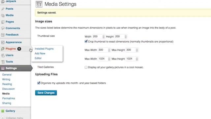Image resolution: width=211 pixels, height=119 pixels.
Task: Choose Add New in Plugins flyout
Action: 40,54
